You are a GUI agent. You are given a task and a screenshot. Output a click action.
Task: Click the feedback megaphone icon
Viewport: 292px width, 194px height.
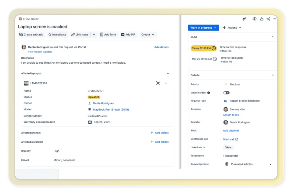(244, 19)
